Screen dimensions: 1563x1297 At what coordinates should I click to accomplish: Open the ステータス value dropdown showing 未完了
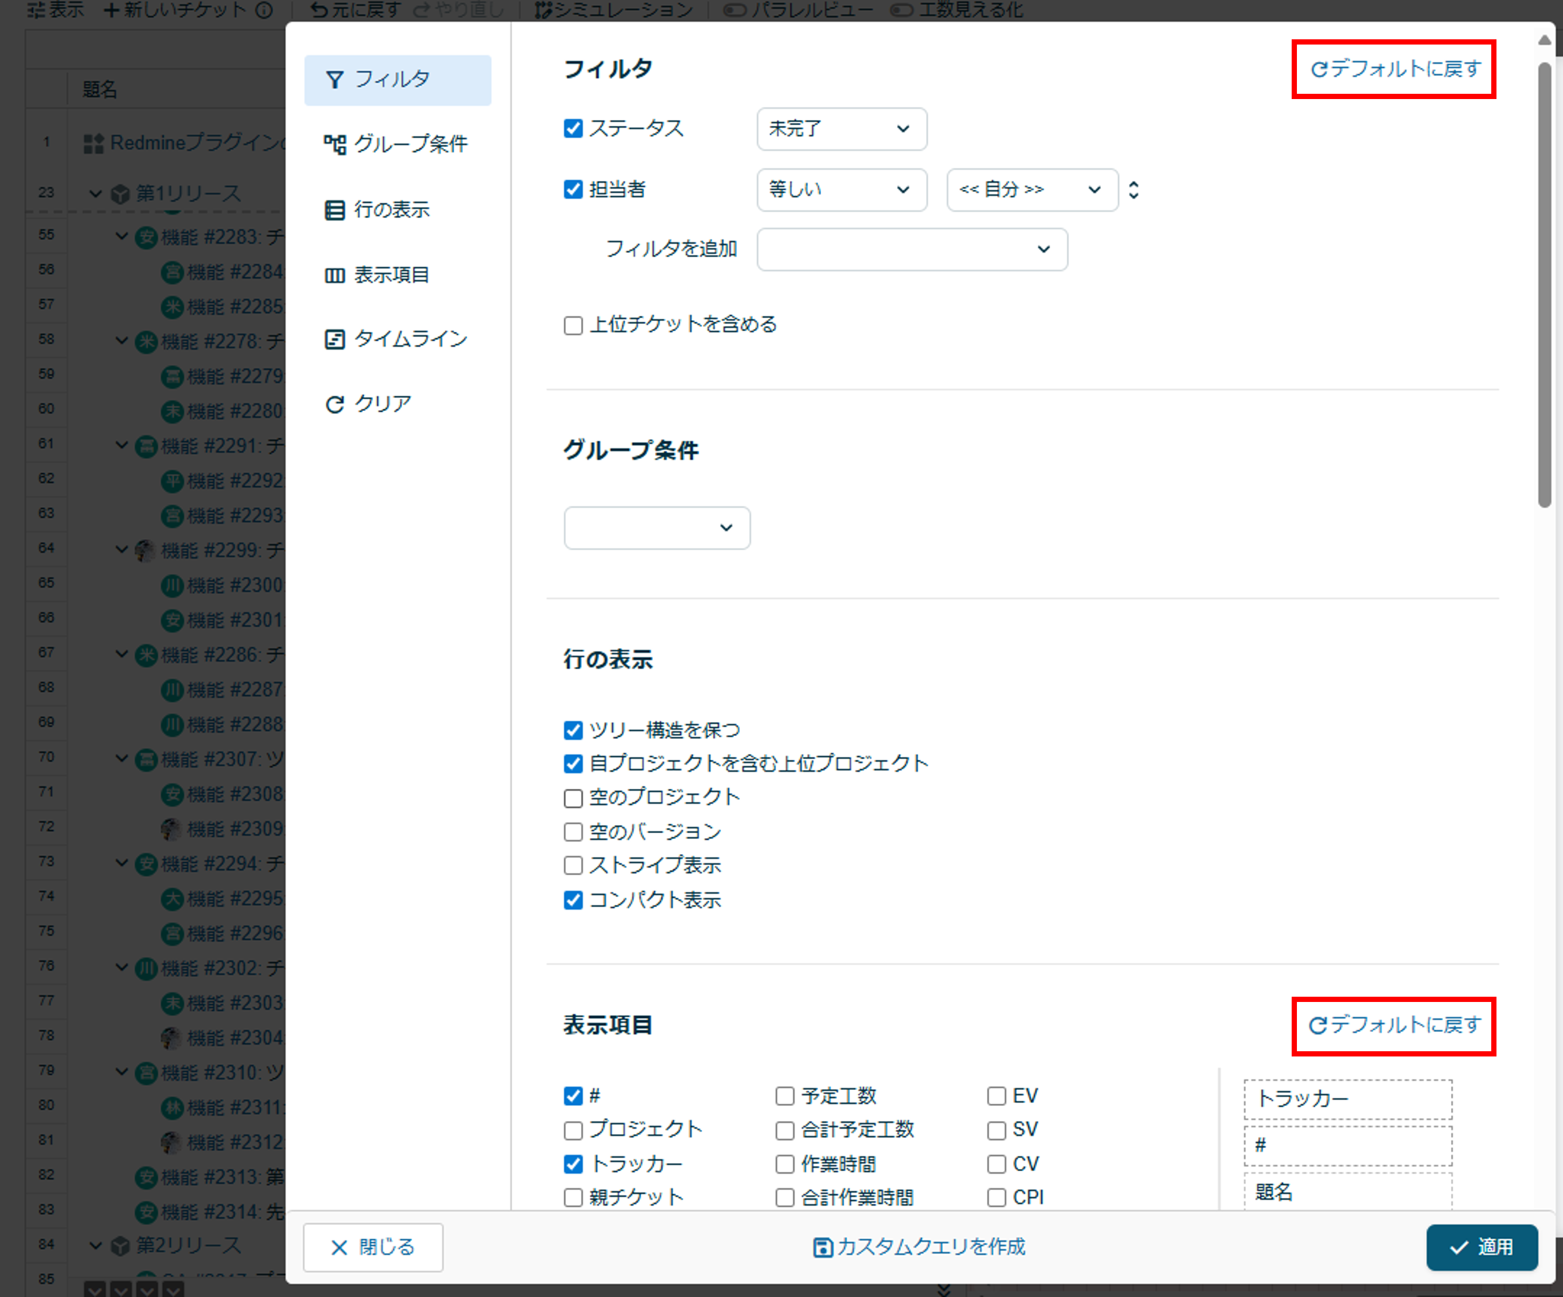pos(841,129)
